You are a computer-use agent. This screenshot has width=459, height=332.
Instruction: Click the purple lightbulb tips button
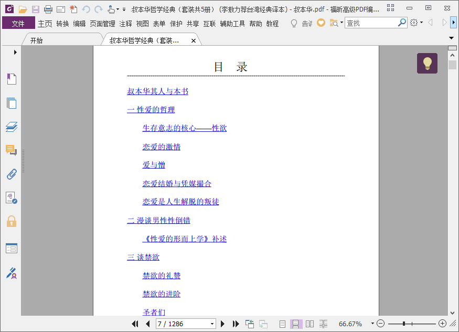pos(427,63)
